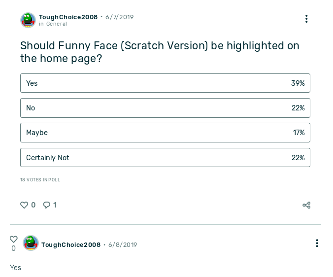Image resolution: width=333 pixels, height=277 pixels.
Task: Go to the General category link
Action: click(57, 24)
